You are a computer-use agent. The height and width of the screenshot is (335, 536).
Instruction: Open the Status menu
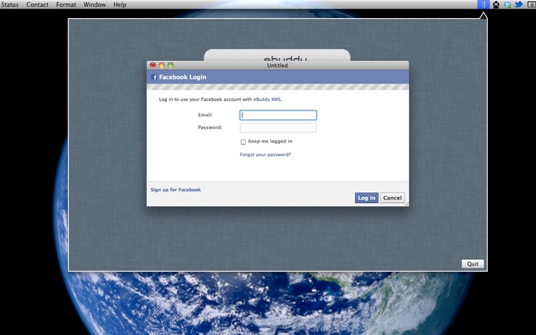[9, 5]
